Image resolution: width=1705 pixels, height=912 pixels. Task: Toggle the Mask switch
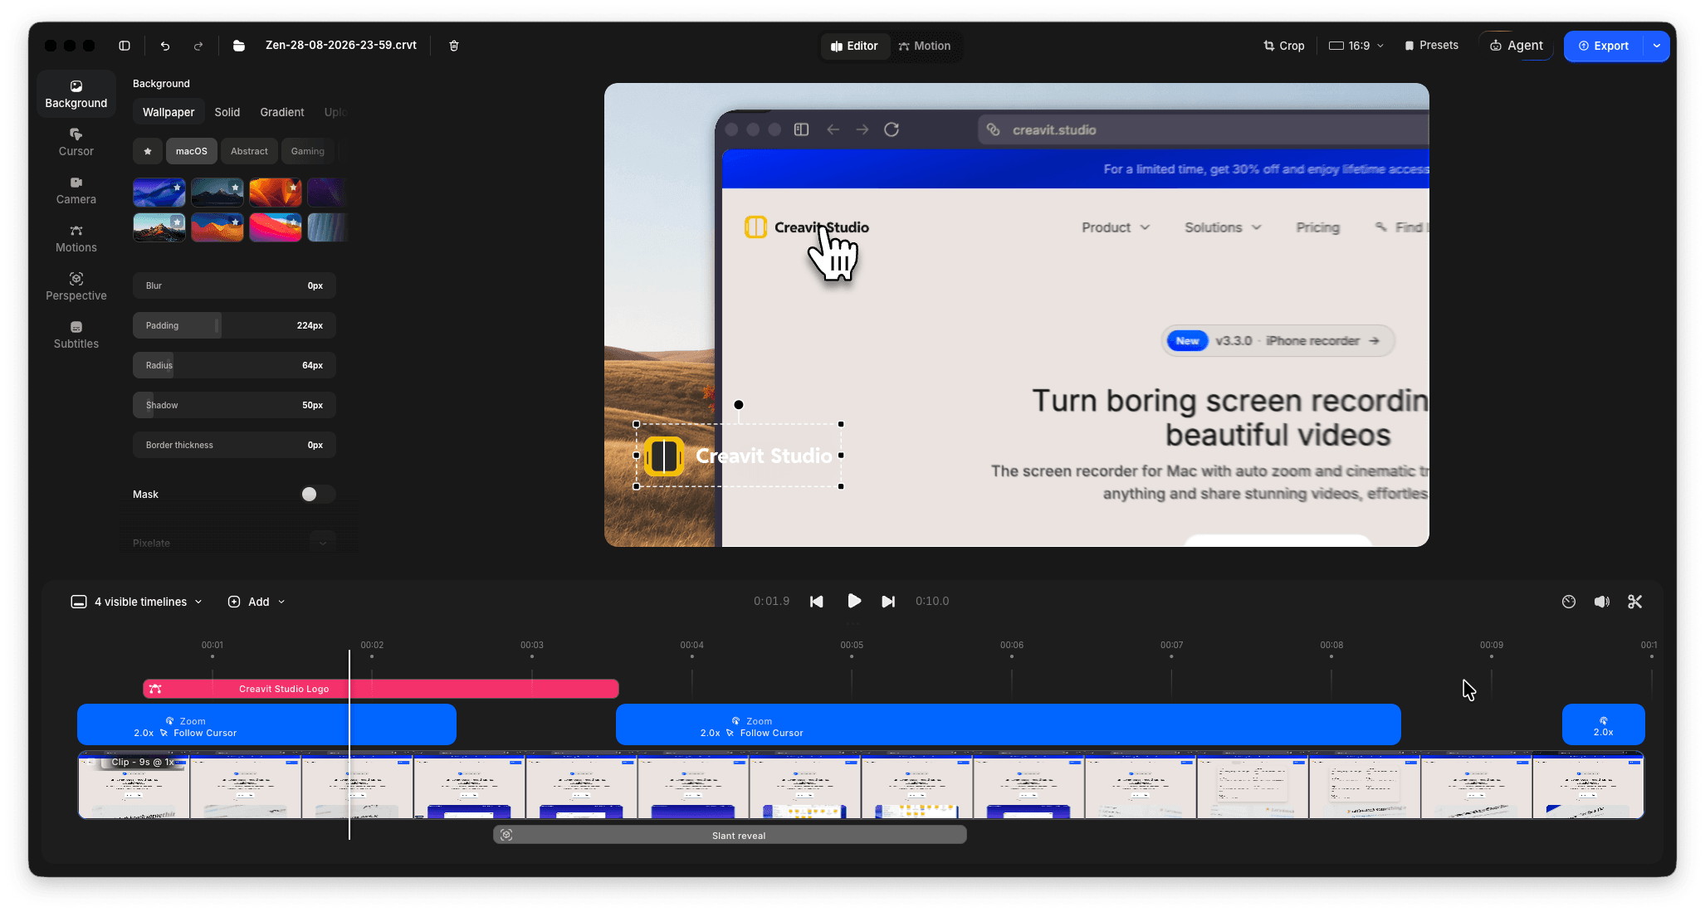tap(318, 494)
